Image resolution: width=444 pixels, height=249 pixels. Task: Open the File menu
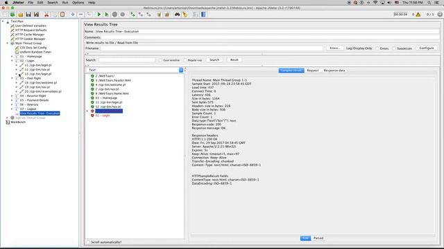[31, 3]
